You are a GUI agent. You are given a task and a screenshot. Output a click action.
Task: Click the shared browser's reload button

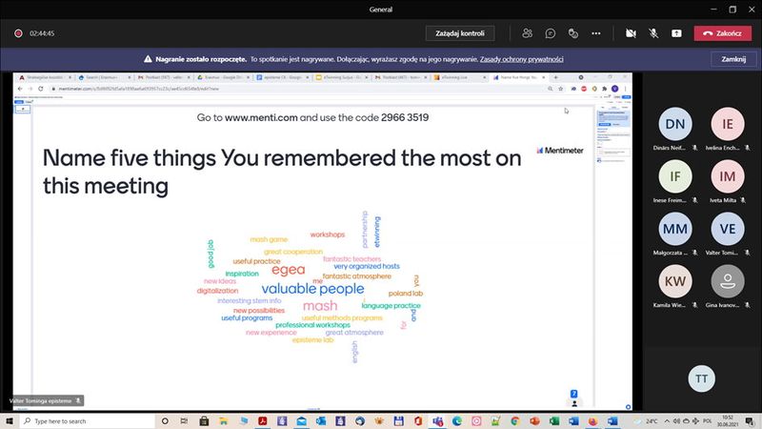tap(41, 89)
